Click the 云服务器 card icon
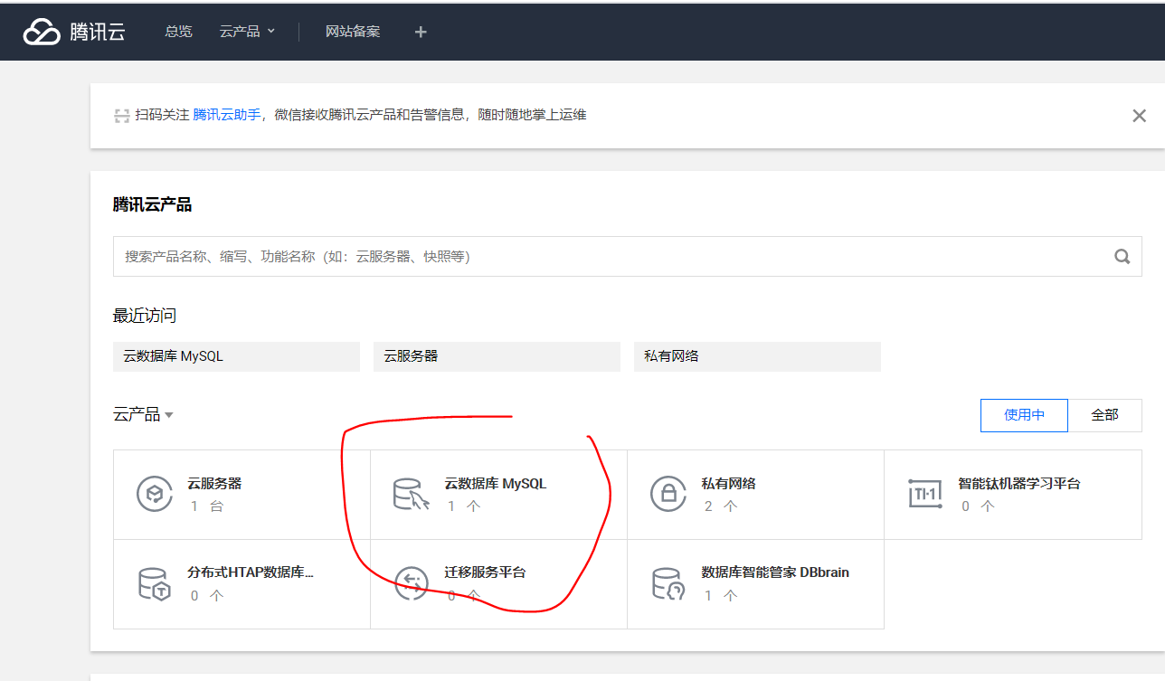 154,494
